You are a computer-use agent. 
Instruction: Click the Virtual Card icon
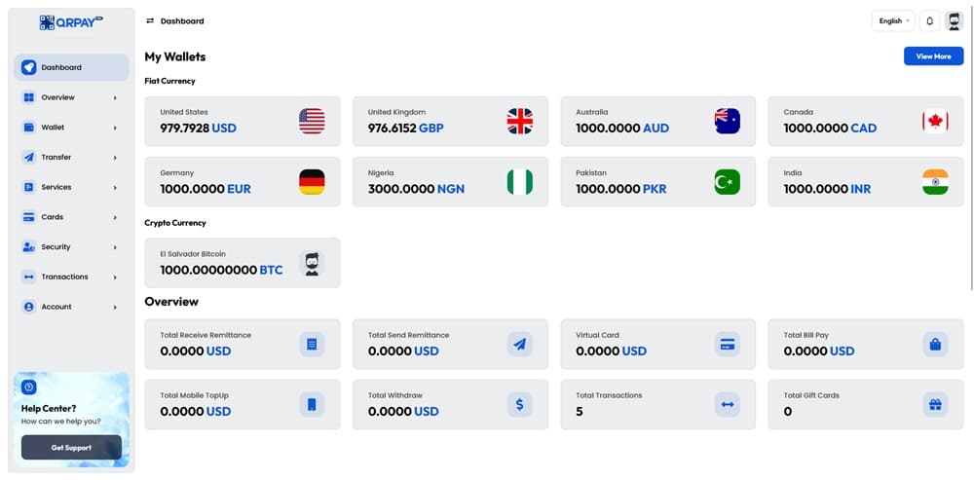point(728,344)
